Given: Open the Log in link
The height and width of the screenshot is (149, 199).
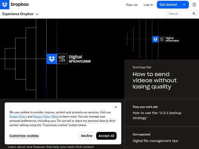Looking at the screenshot, I should [148, 5].
